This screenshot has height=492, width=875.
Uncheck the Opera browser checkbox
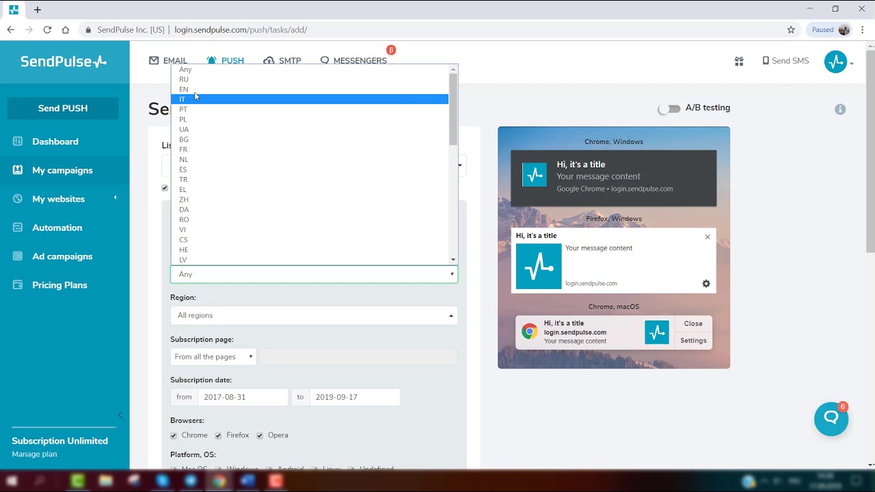[260, 436]
